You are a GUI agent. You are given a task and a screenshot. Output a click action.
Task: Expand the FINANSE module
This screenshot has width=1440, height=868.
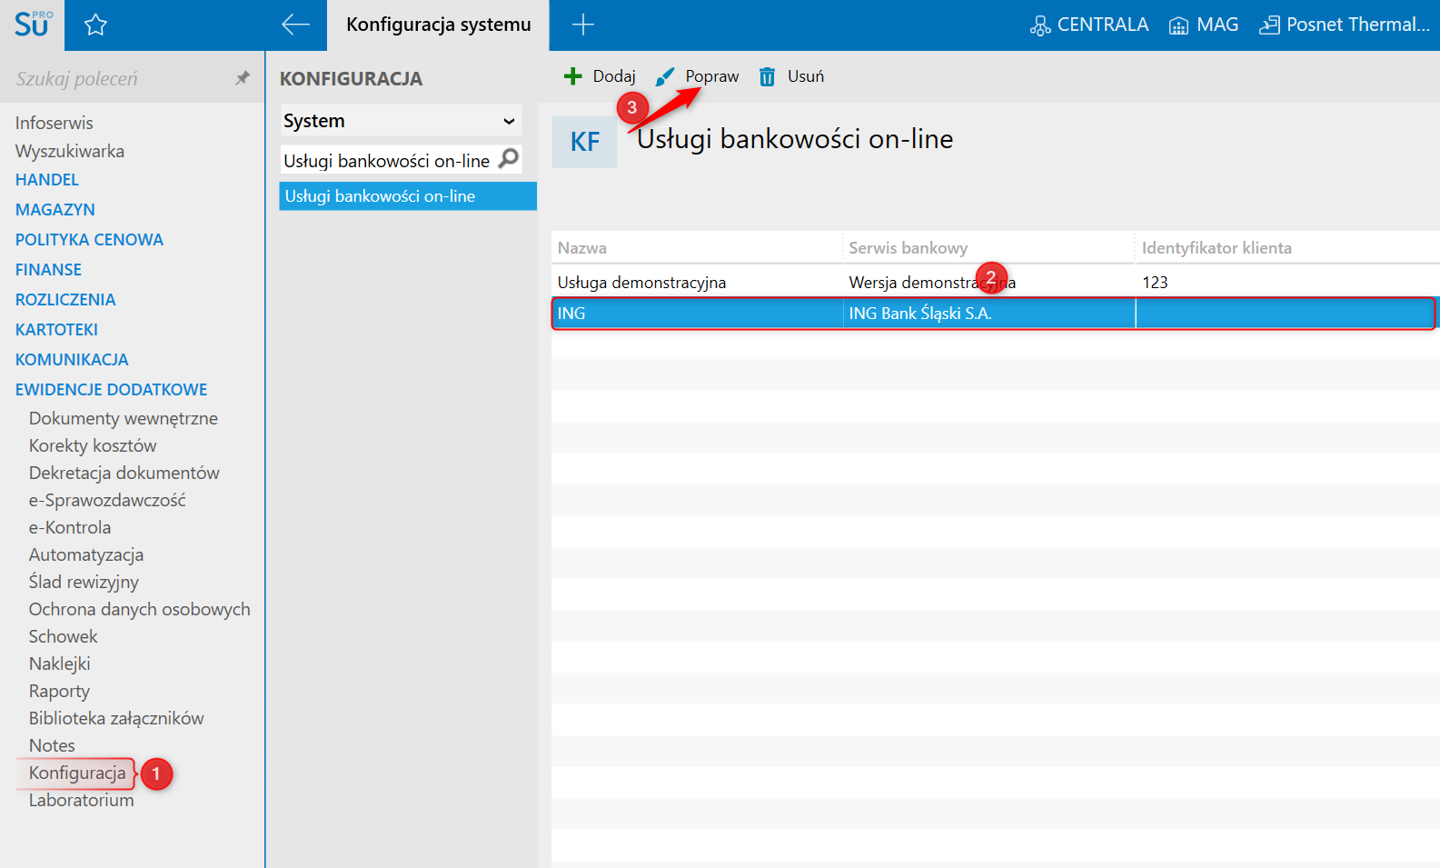pyautogui.click(x=48, y=270)
